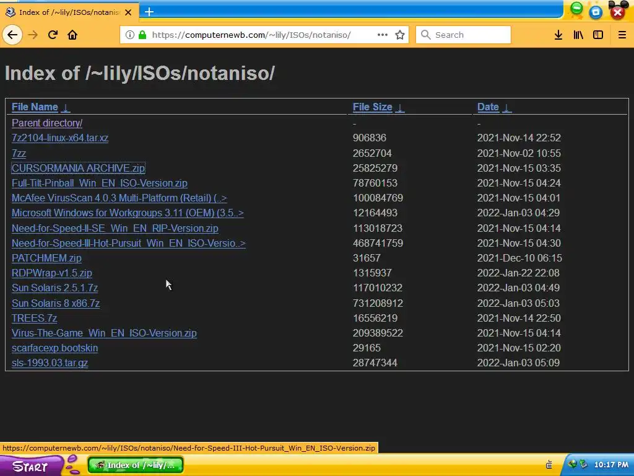This screenshot has width=634, height=476.
Task: Open McAfee VirusScan 4.0.3 Multi-Platform link
Action: pos(119,198)
